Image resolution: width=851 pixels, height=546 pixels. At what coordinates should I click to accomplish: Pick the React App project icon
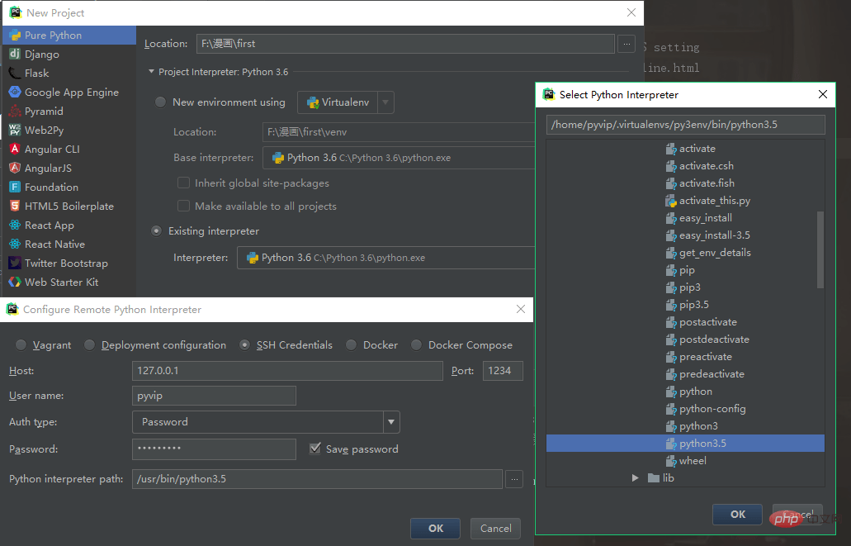(15, 225)
